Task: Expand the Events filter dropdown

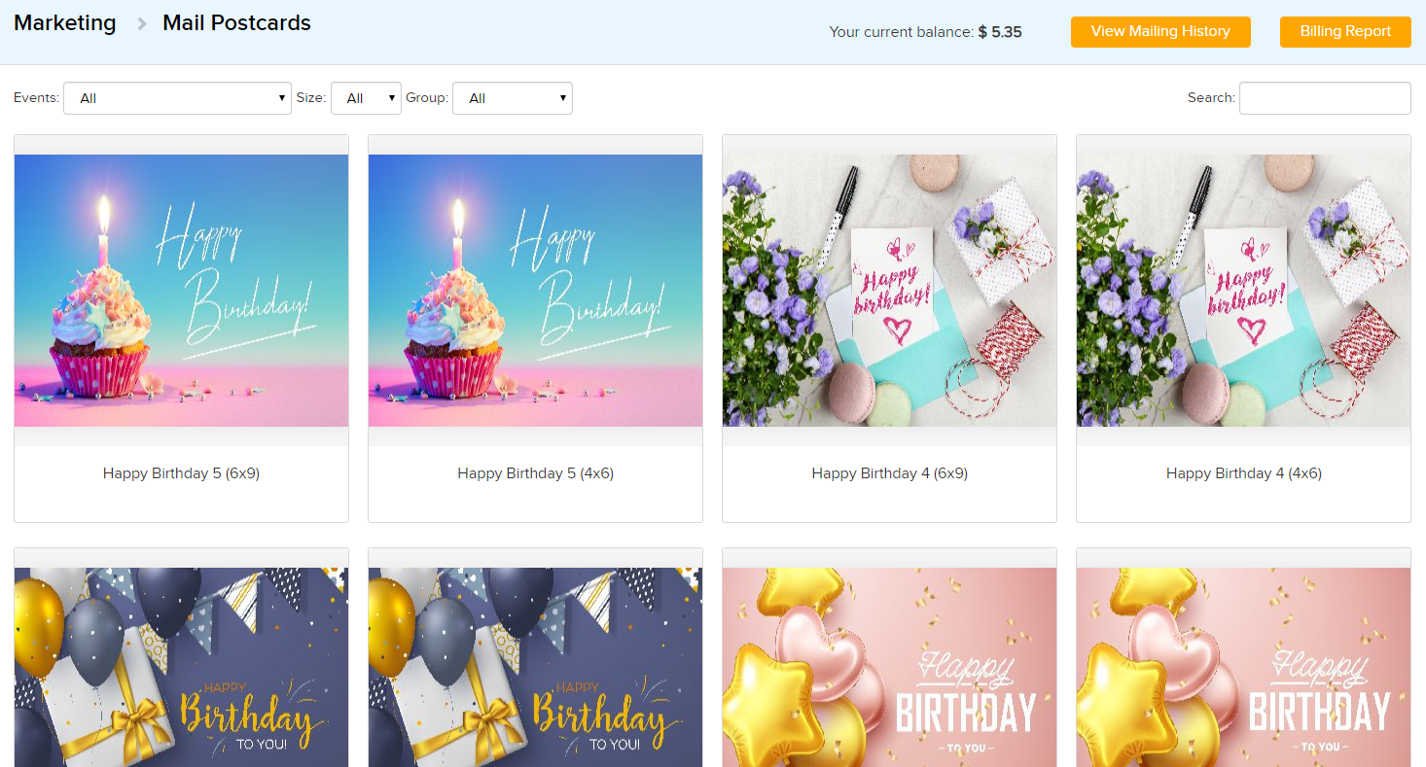Action: click(x=177, y=98)
